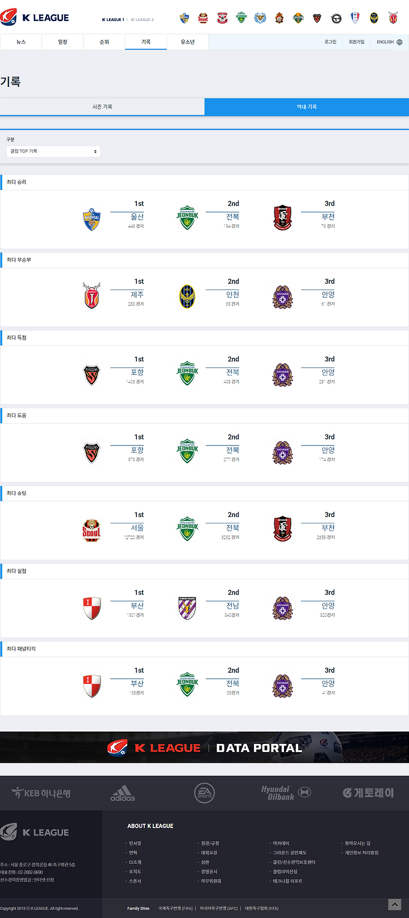The width and height of the screenshot is (409, 918).
Task: Switch to the 역대 기록 tab
Action: tap(307, 107)
